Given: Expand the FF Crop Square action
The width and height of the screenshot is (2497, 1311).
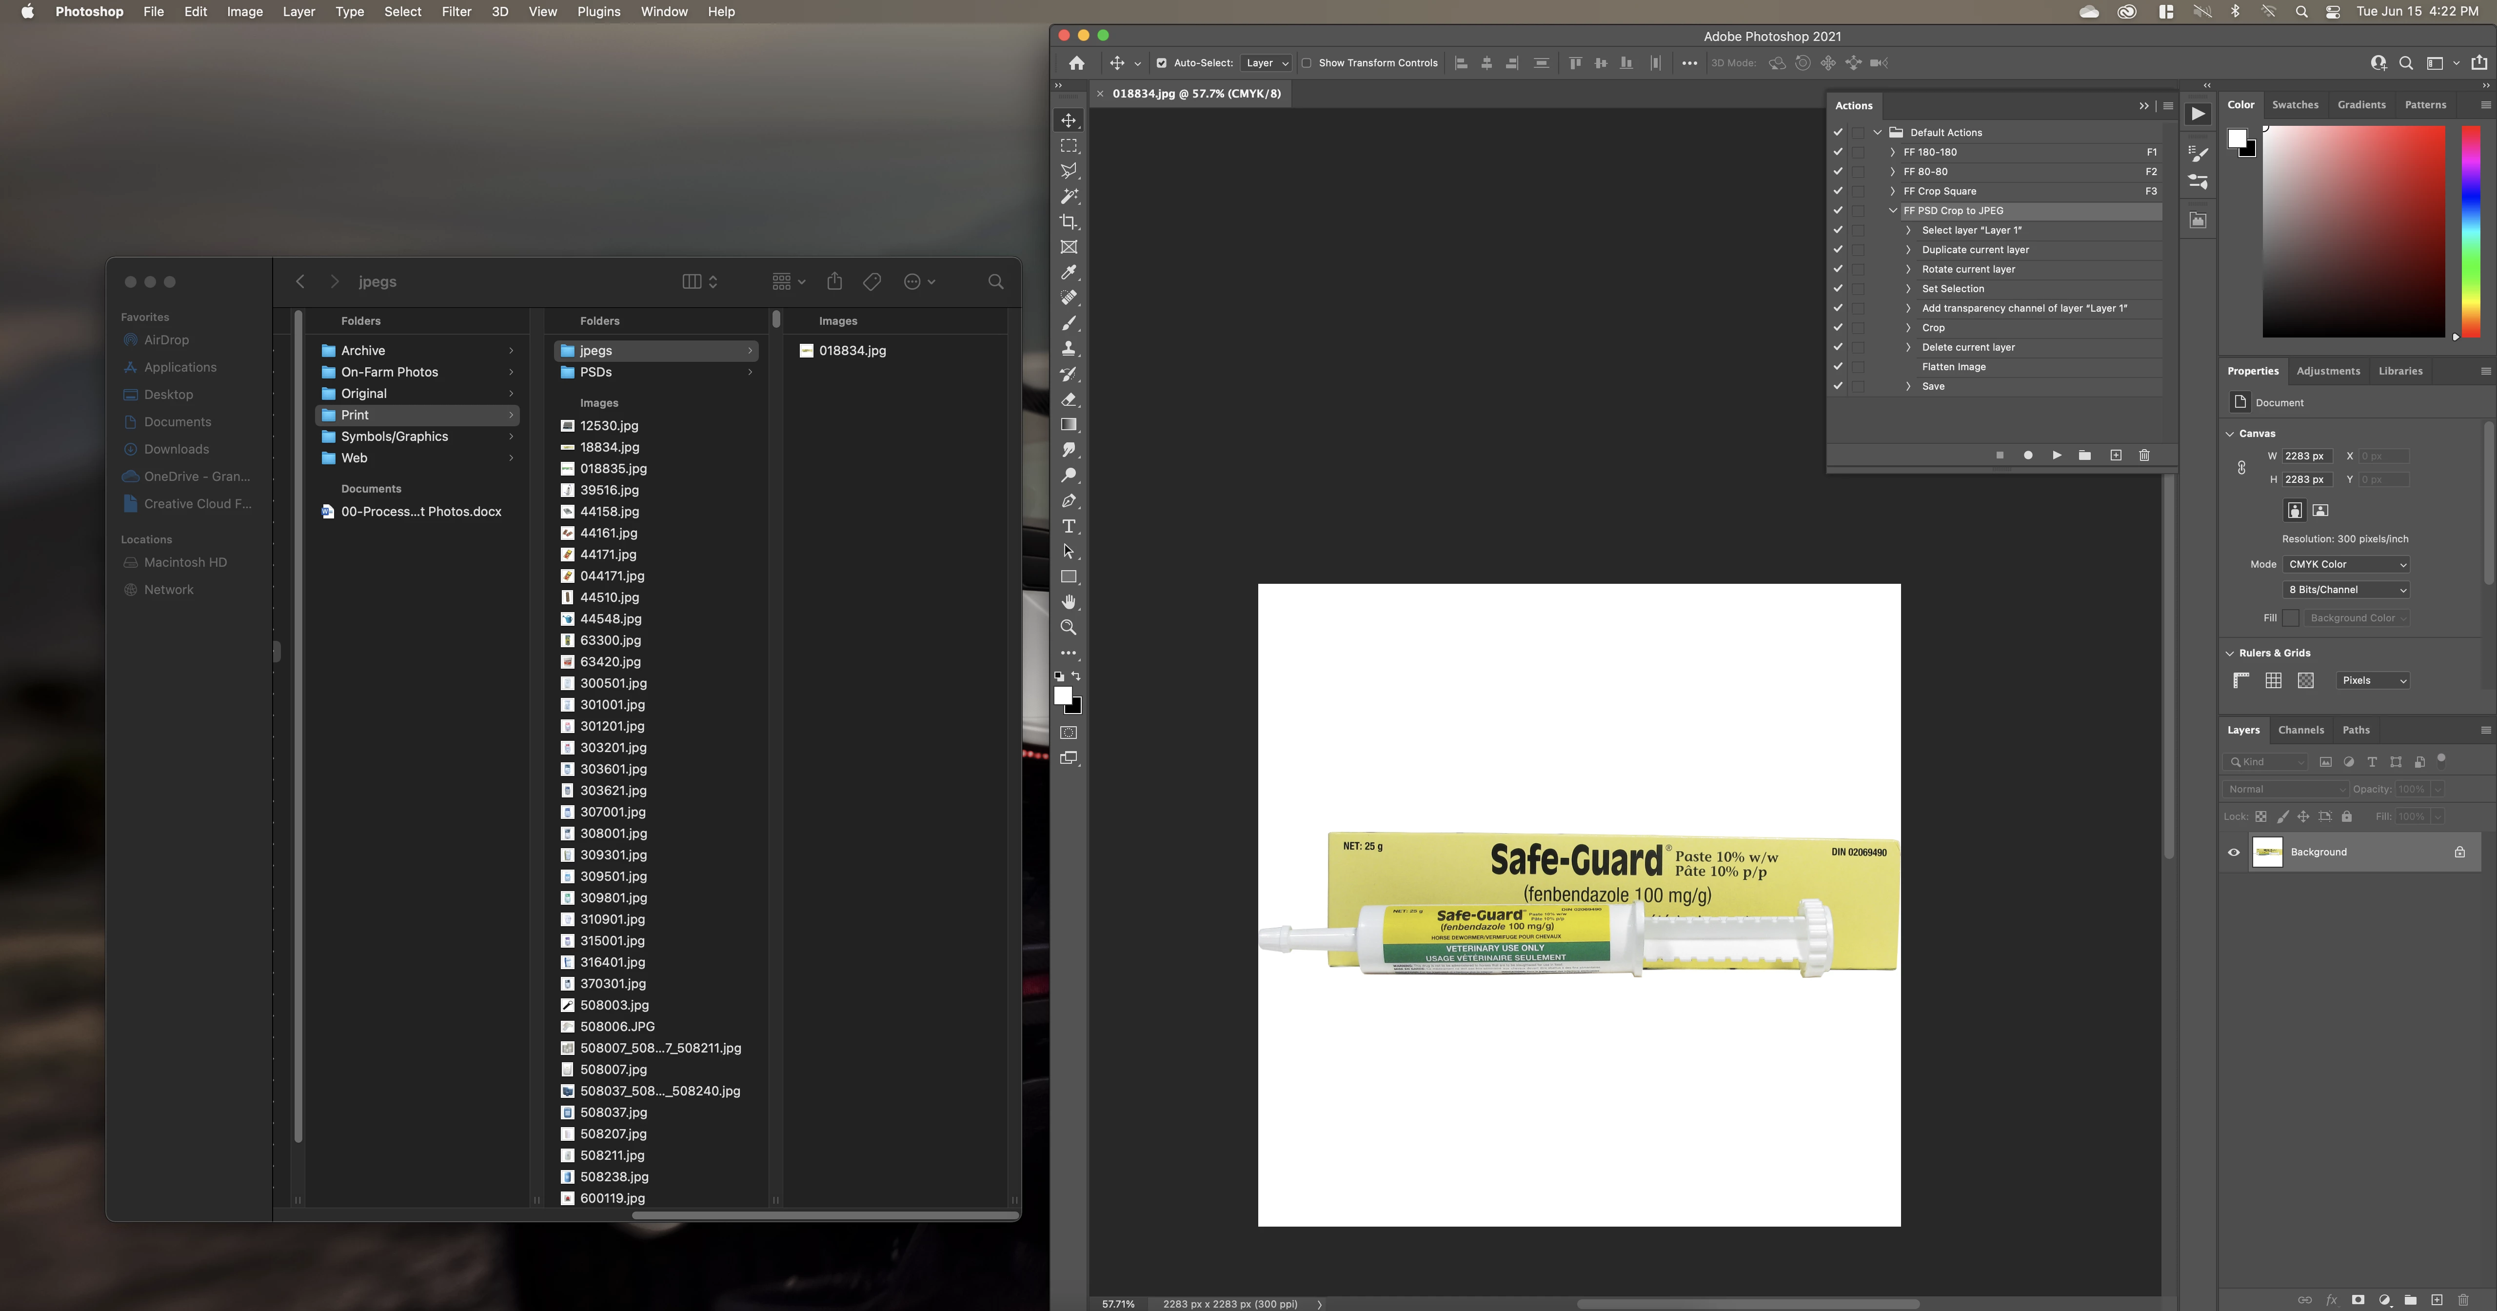Looking at the screenshot, I should tap(1892, 191).
